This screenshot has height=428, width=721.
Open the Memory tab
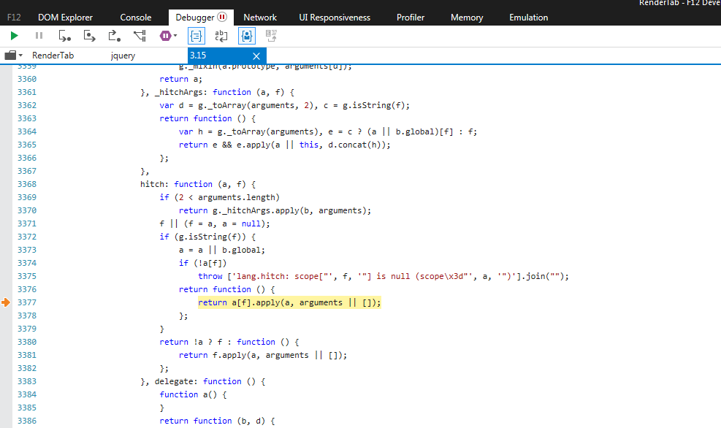(467, 18)
